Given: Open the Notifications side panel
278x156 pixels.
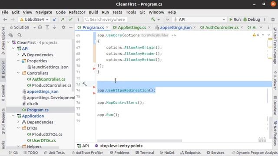Looking at the screenshot, I should (275, 133).
